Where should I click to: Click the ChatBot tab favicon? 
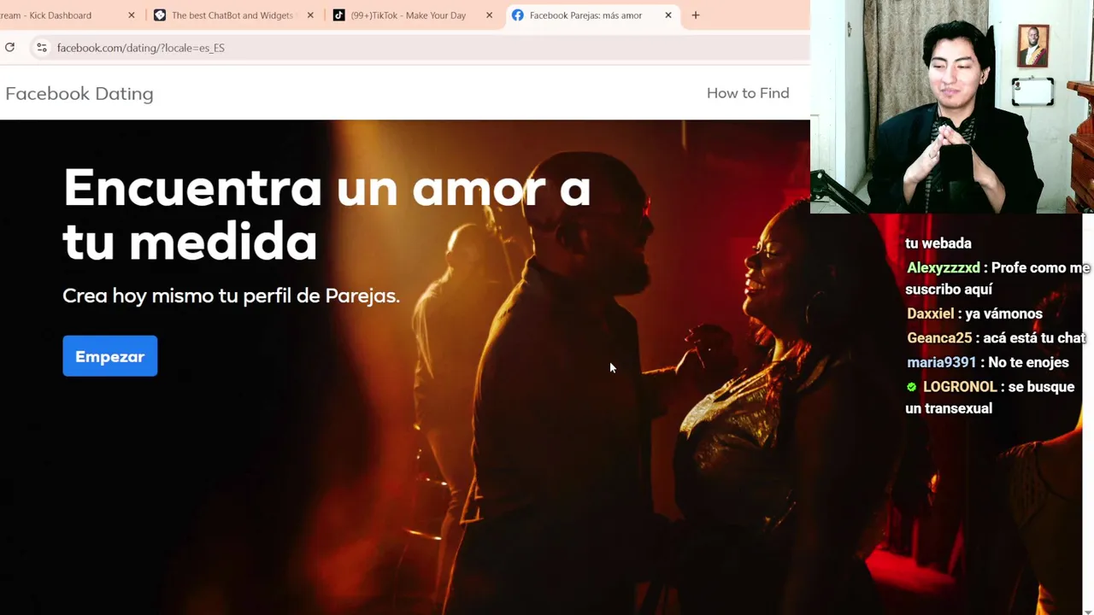point(160,15)
